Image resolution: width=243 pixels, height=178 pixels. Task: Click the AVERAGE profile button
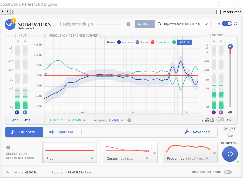click(x=145, y=24)
